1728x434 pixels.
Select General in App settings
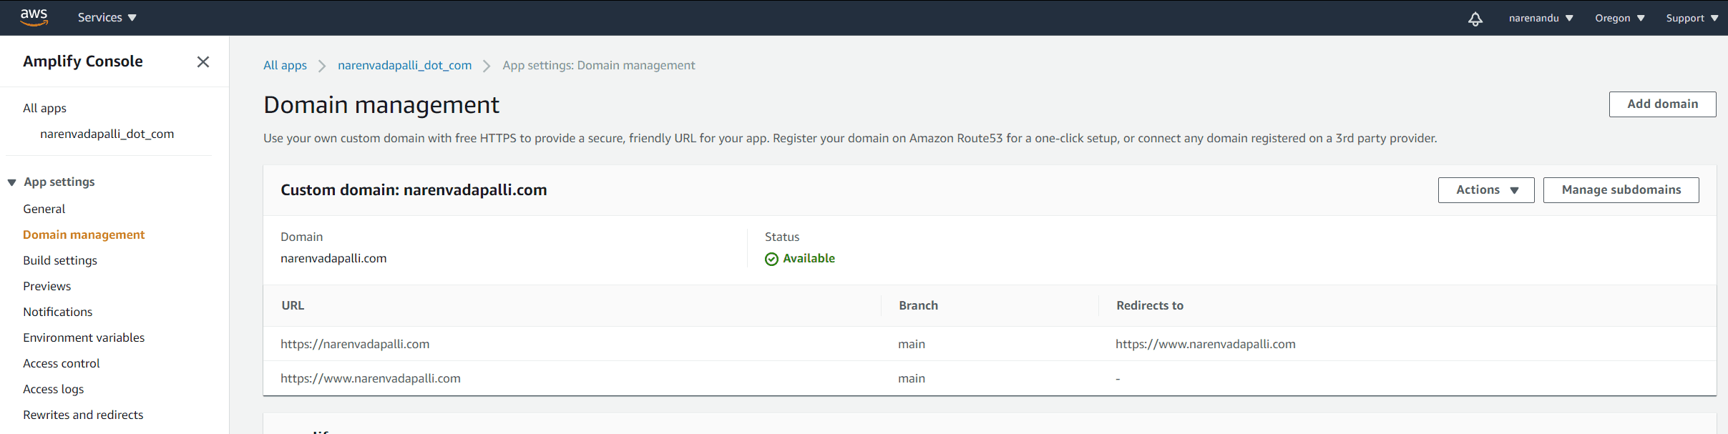click(44, 209)
